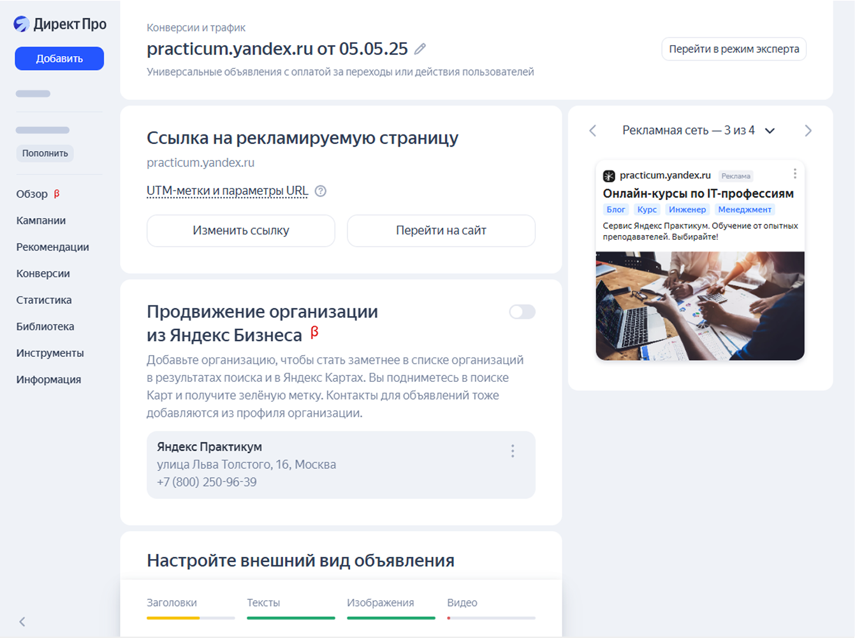Click the Реклама badge in preview
Viewport: 855px width, 638px height.
736,176
